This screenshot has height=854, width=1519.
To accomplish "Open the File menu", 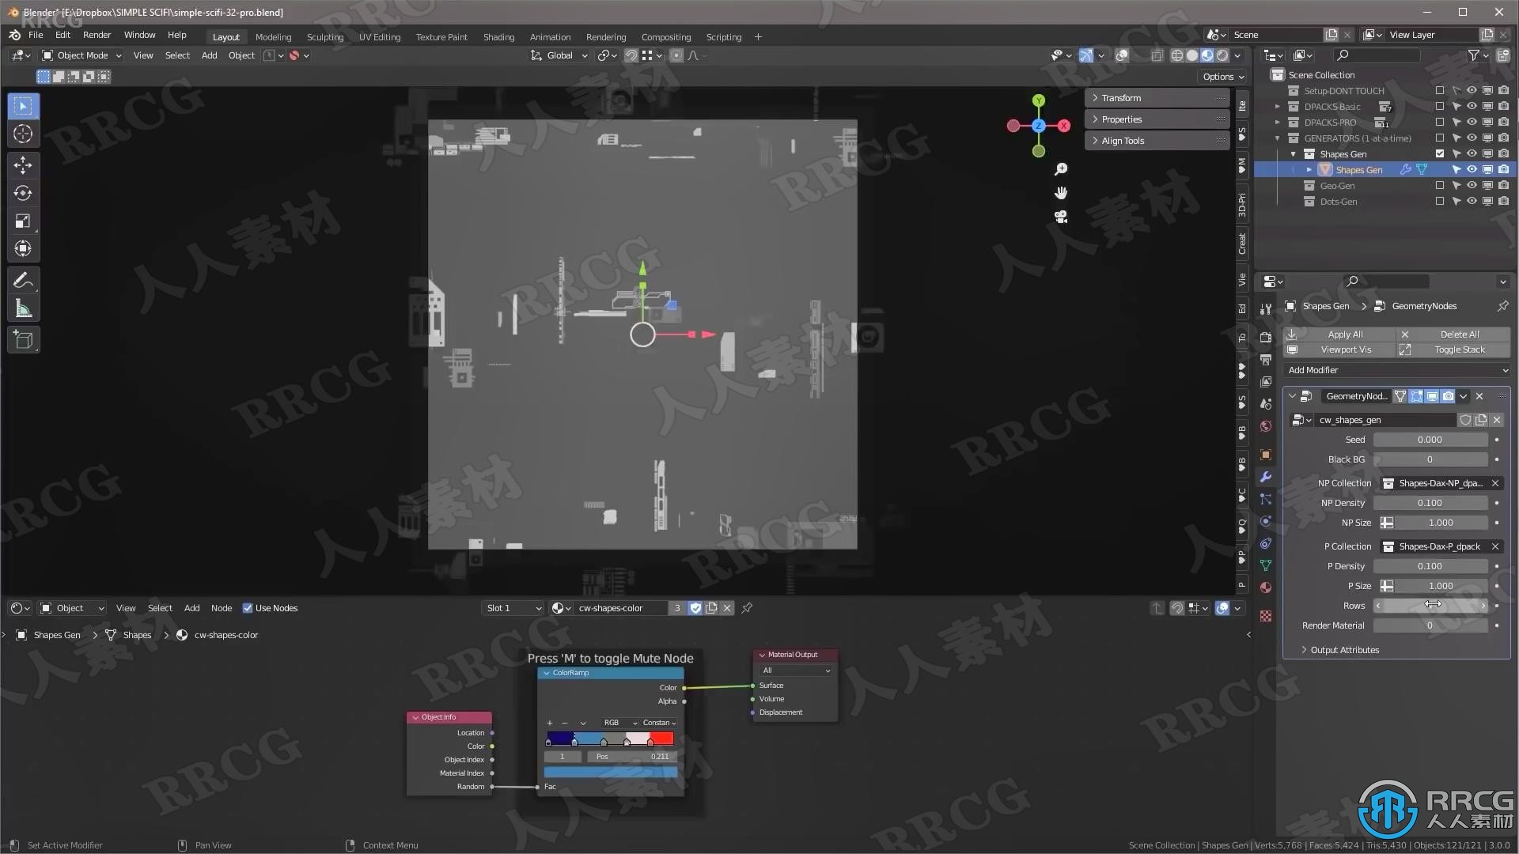I will 36,35.
